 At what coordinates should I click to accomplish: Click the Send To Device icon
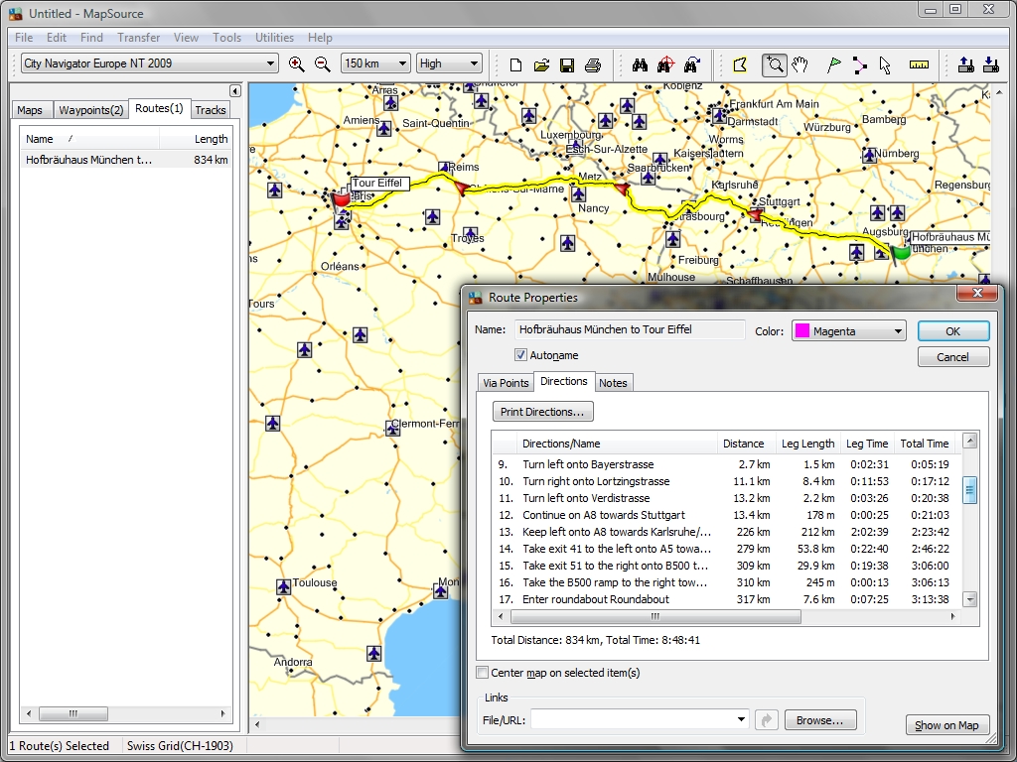[965, 64]
